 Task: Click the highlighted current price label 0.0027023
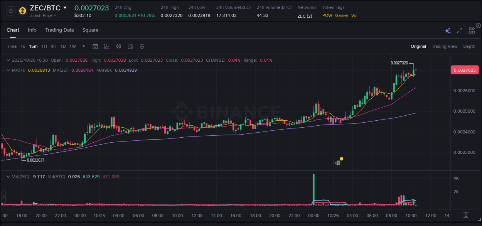tap(465, 70)
